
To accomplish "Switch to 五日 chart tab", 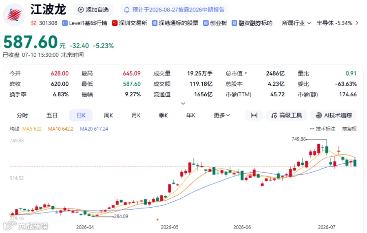I will click(x=52, y=115).
